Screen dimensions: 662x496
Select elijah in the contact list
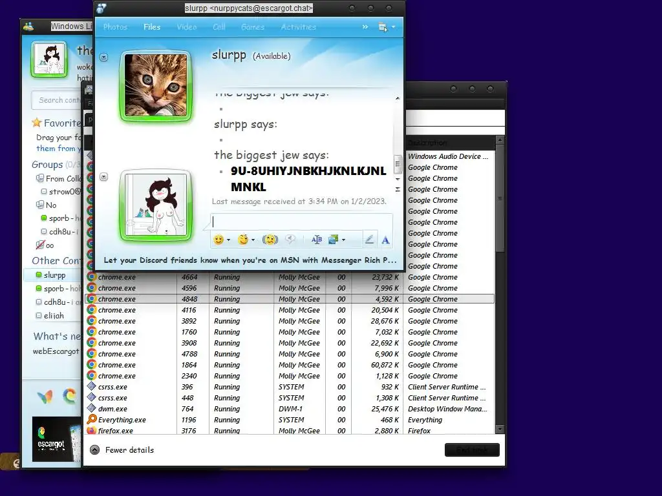click(x=54, y=315)
